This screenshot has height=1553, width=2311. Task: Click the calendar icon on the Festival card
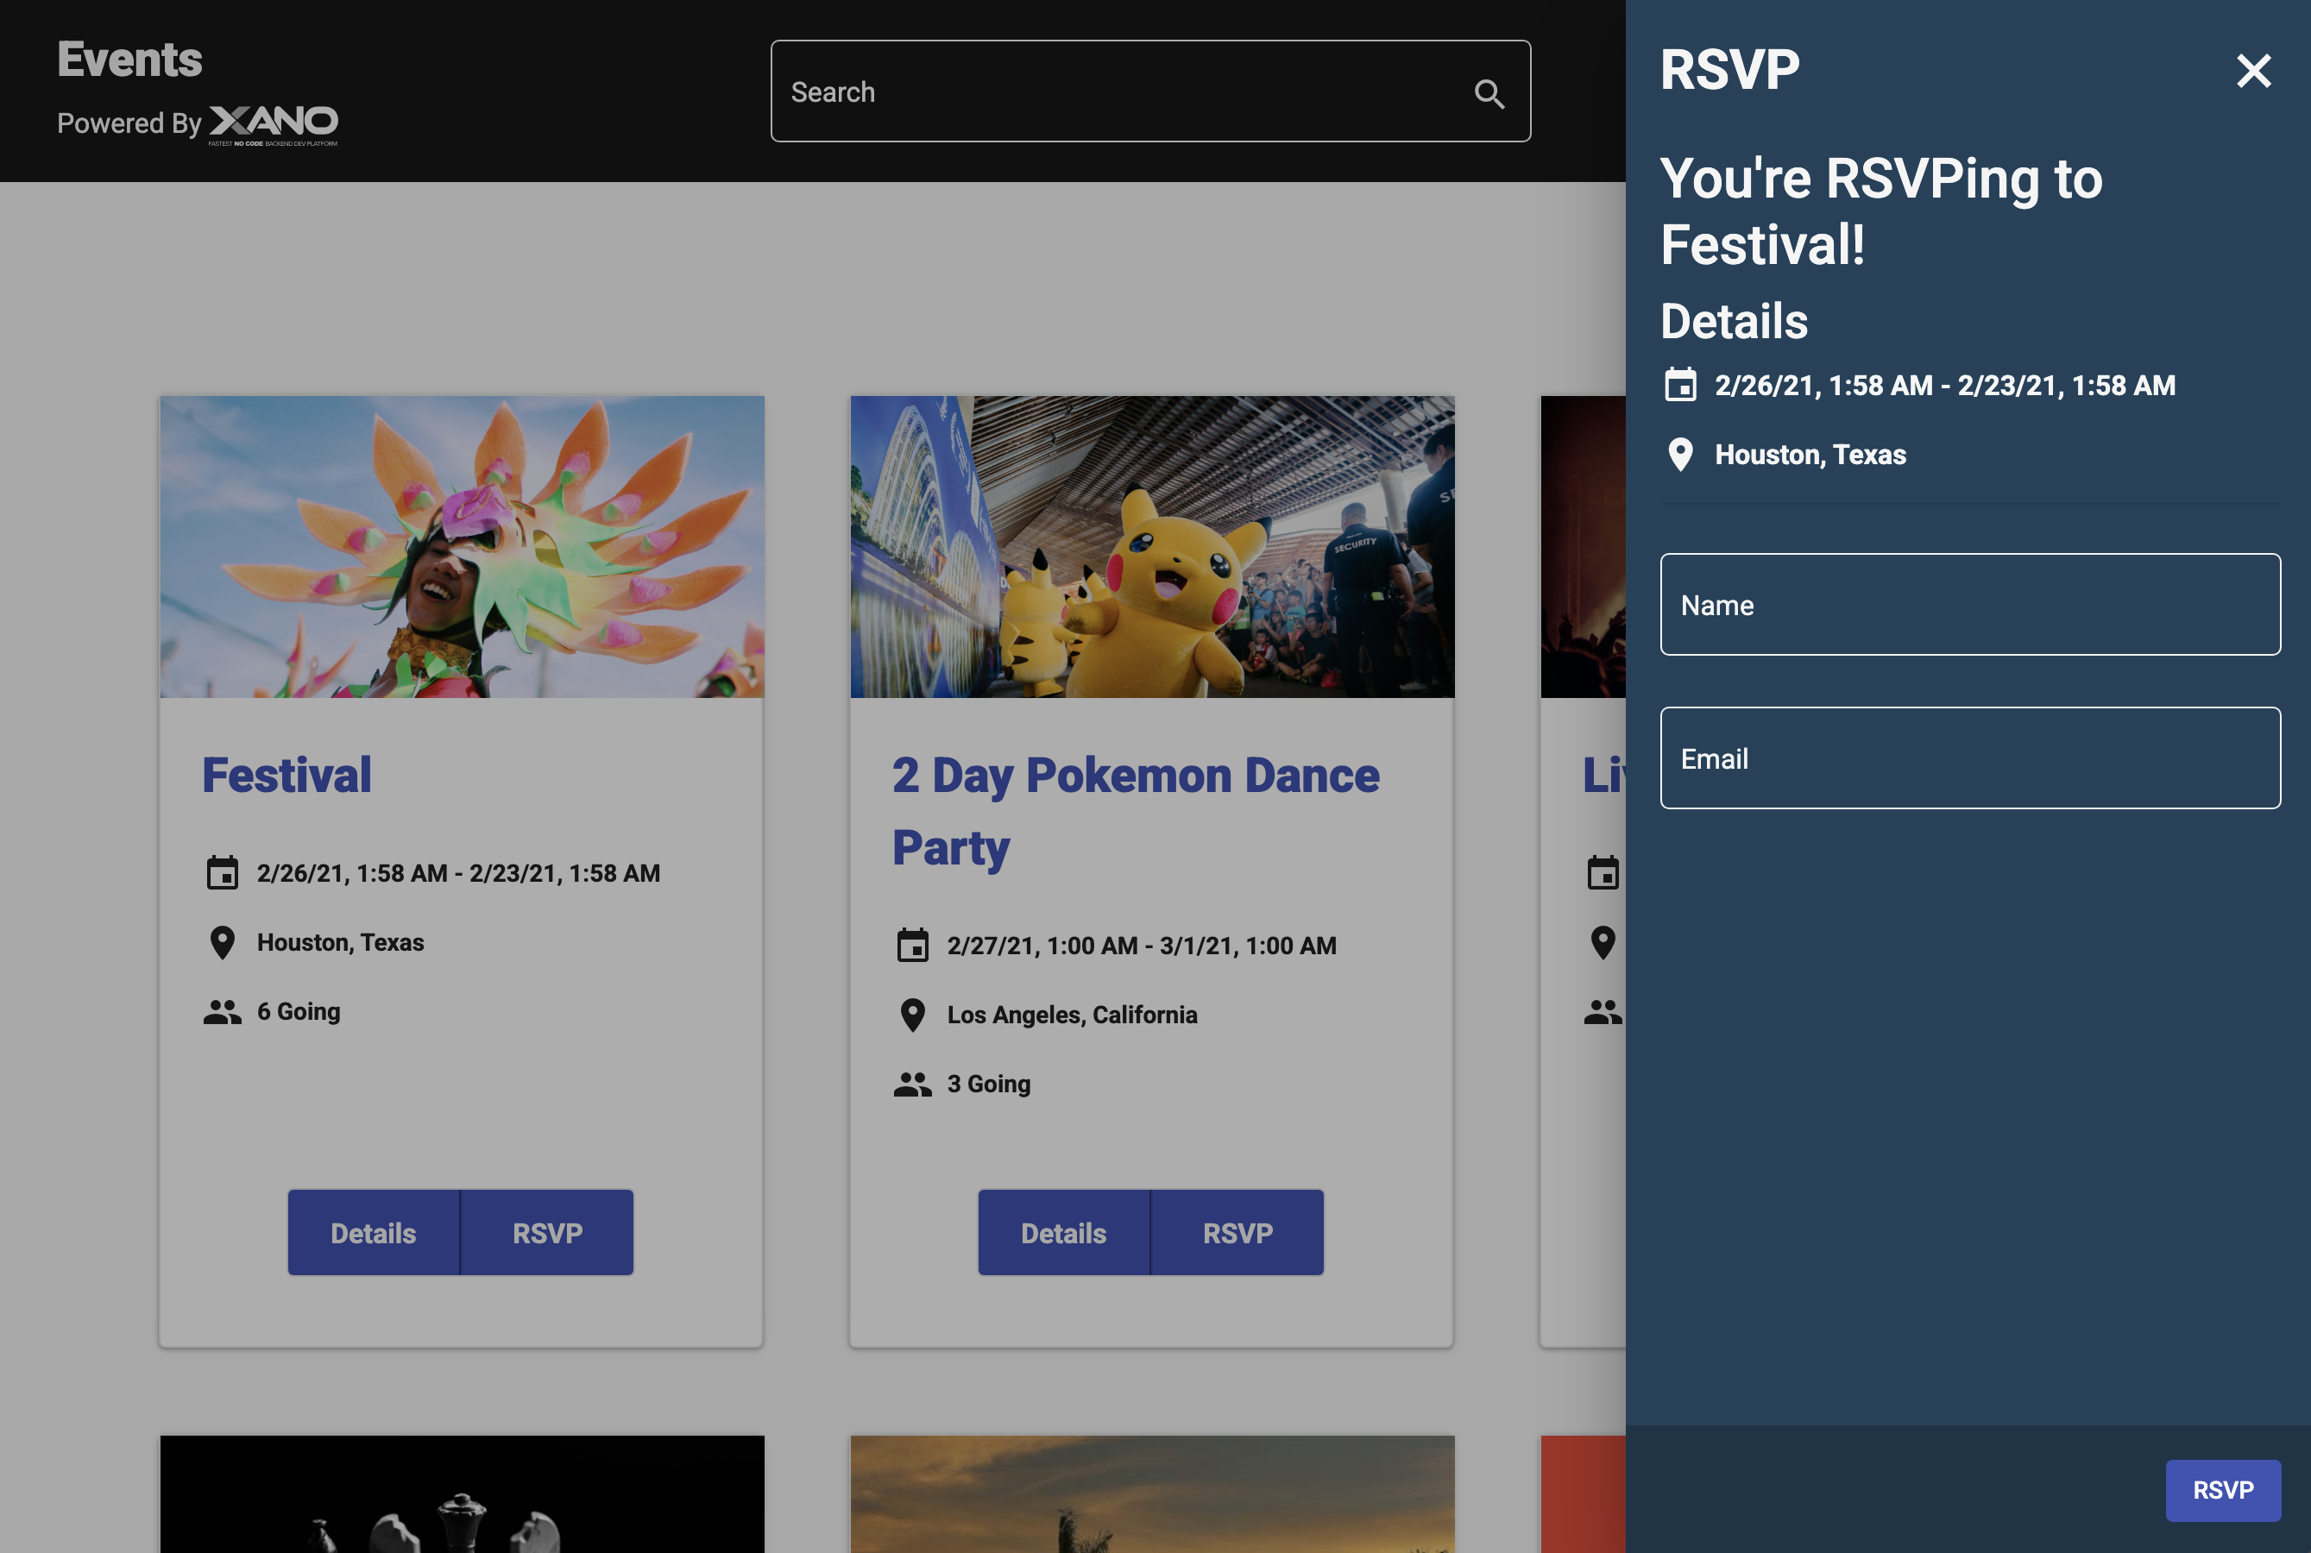(224, 872)
